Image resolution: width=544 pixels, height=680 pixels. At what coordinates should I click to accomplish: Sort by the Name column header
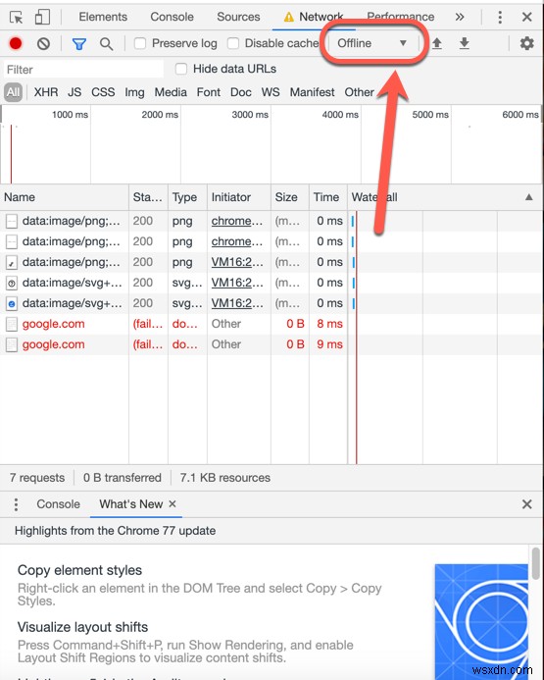tap(64, 197)
